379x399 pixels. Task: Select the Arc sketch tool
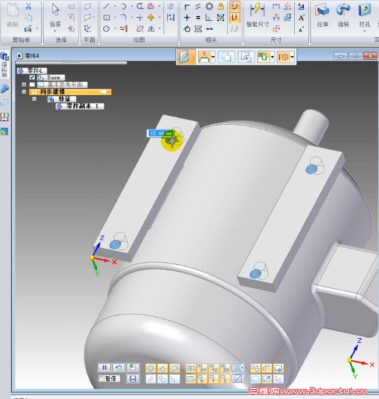click(123, 7)
